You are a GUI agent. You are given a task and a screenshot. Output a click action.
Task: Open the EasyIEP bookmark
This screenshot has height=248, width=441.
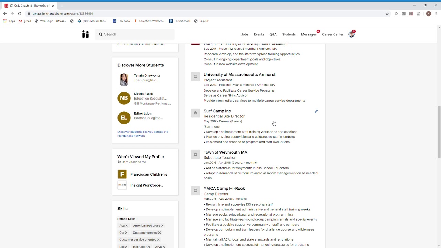coord(201,21)
